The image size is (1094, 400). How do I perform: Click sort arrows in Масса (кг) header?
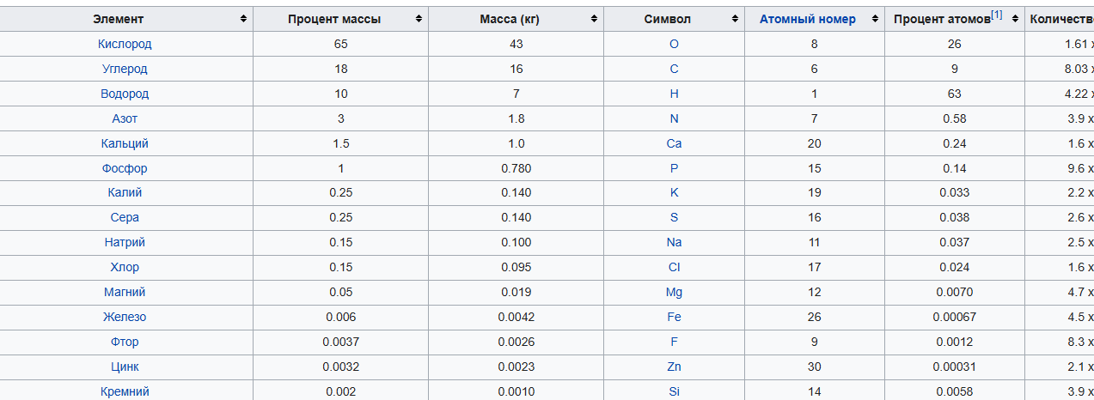(x=594, y=19)
